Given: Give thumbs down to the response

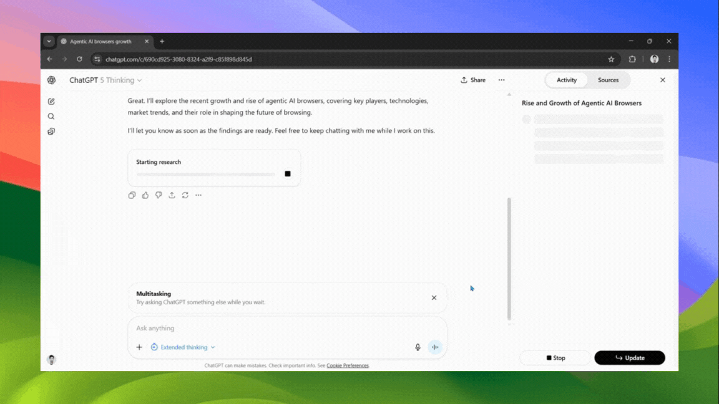Looking at the screenshot, I should click(x=159, y=195).
